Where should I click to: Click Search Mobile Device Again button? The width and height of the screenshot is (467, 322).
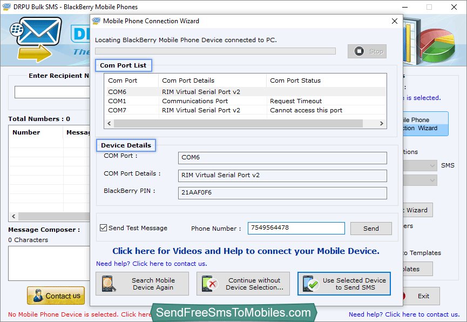[x=142, y=284]
